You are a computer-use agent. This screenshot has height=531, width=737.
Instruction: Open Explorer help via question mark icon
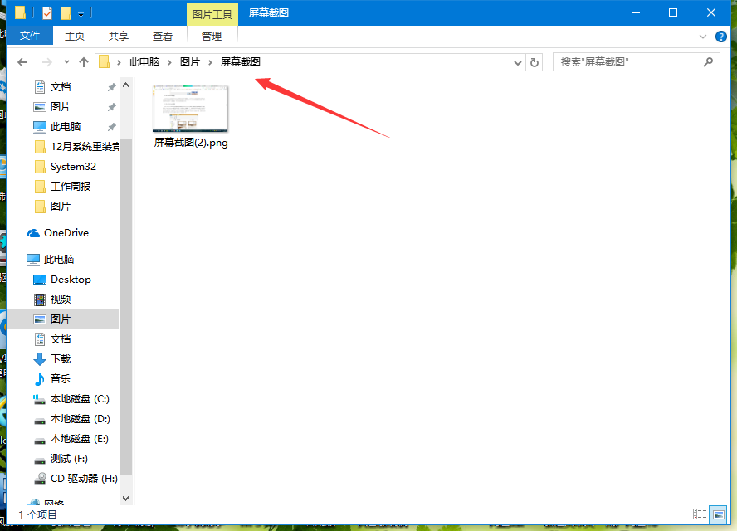720,37
